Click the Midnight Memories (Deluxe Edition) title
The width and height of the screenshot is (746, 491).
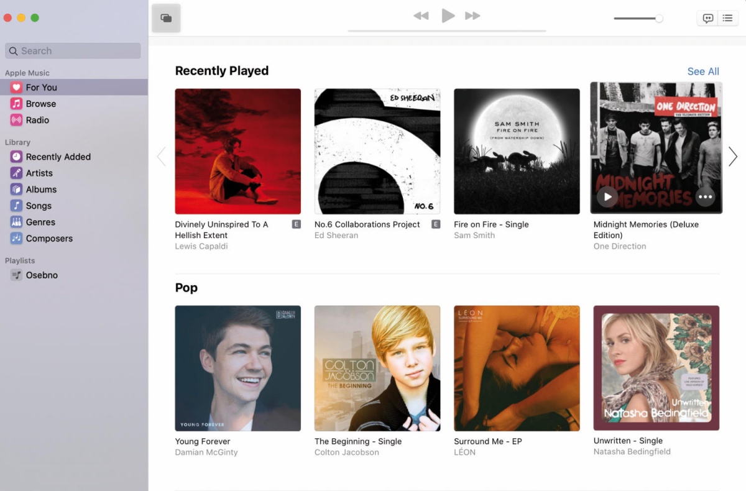tap(646, 230)
